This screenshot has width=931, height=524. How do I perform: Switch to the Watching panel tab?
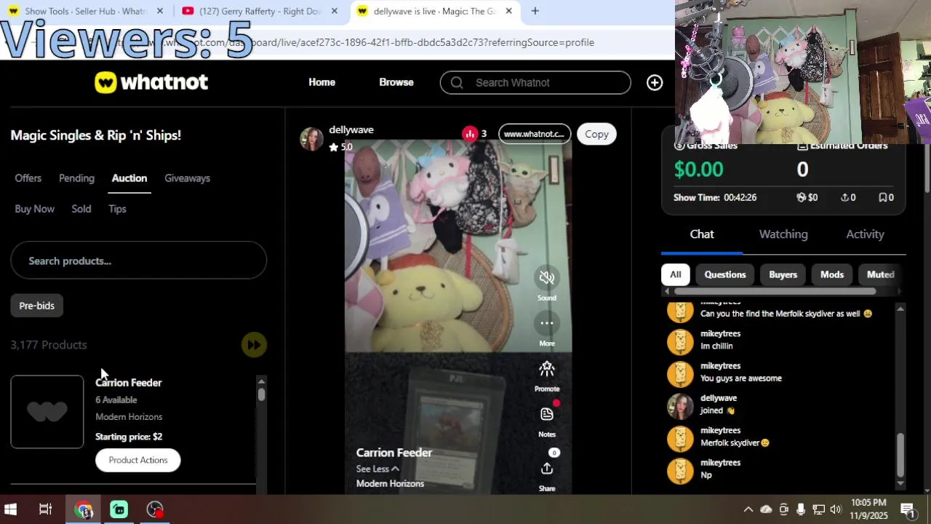(x=783, y=234)
